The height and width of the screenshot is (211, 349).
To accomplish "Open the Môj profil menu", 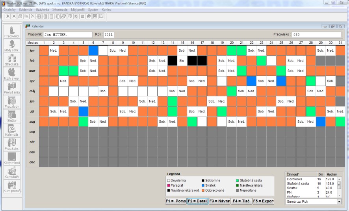I will pyautogui.click(x=78, y=9).
